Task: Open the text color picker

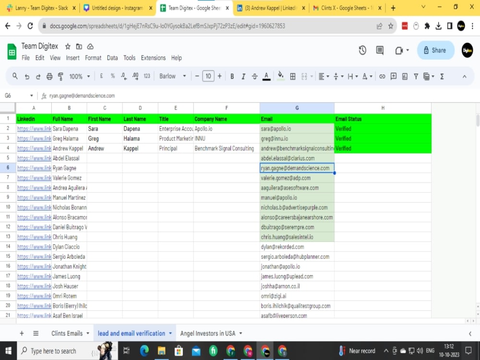Action: click(266, 76)
